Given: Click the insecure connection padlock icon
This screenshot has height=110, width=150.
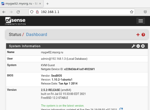Looking at the screenshot, I should 37,12.
